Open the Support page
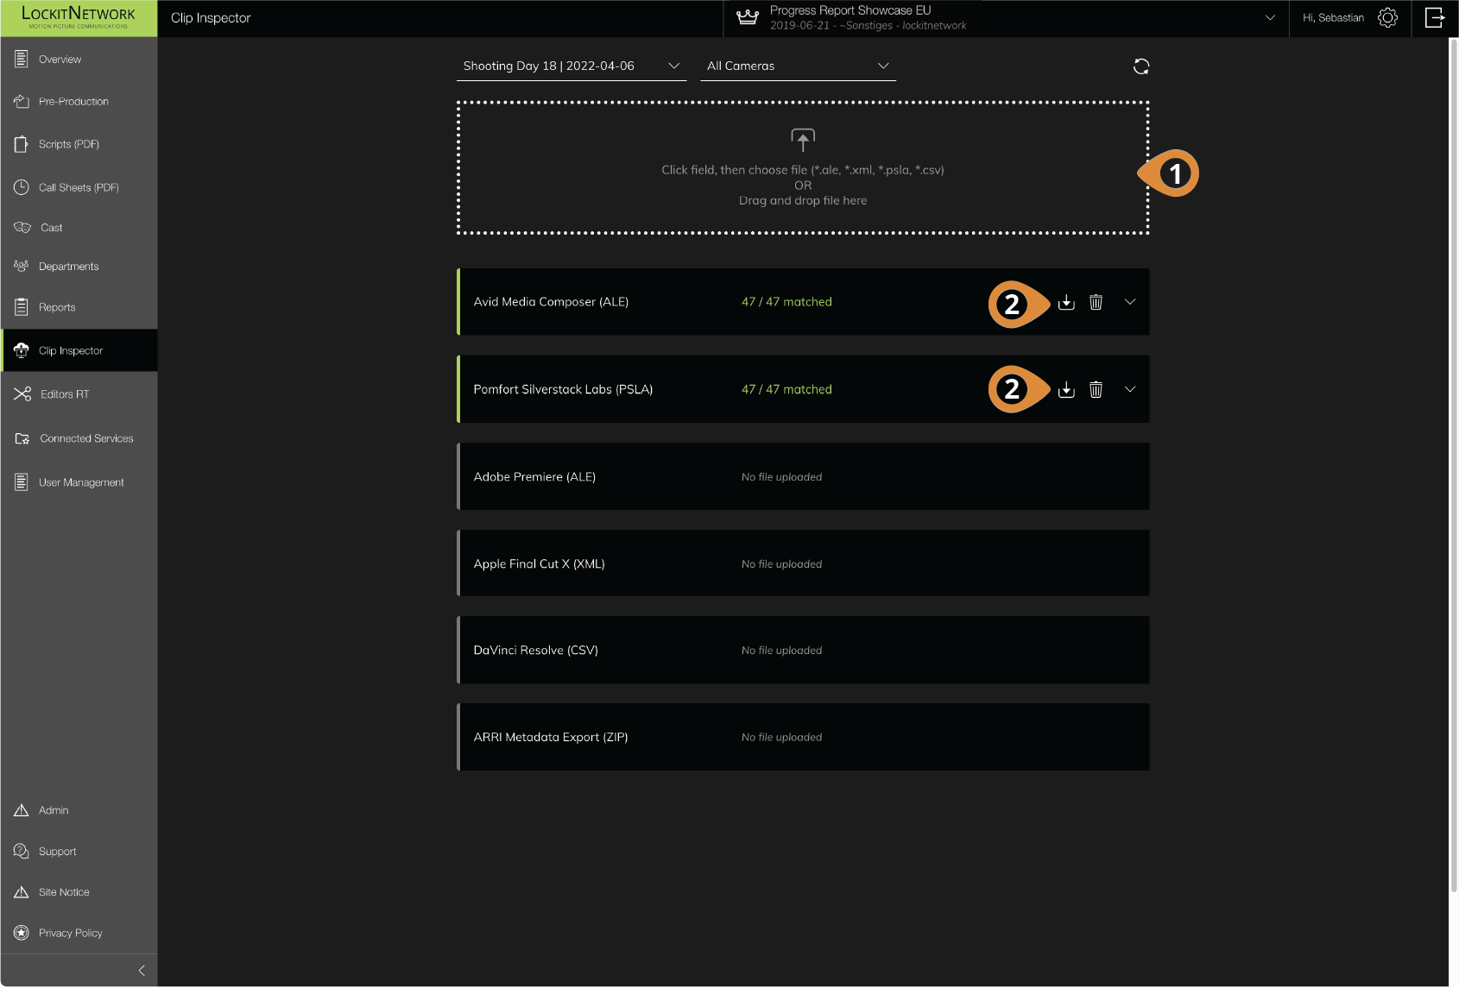The width and height of the screenshot is (1459, 988). 79,852
